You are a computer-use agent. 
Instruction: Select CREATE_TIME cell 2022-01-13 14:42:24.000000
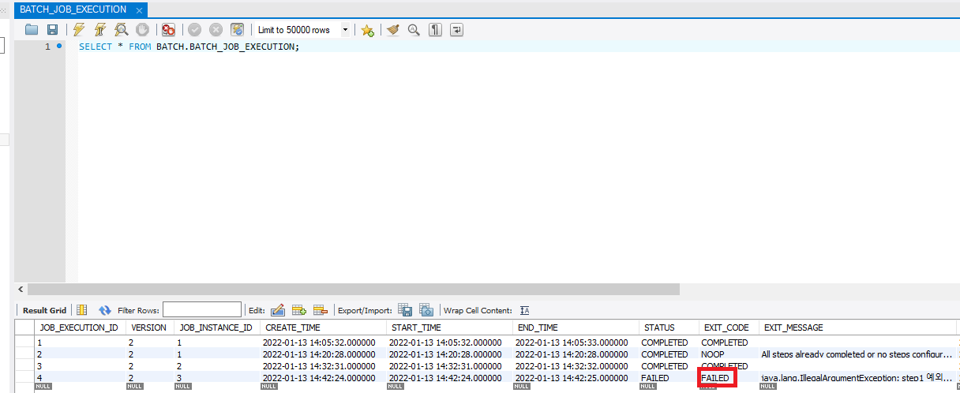323,378
